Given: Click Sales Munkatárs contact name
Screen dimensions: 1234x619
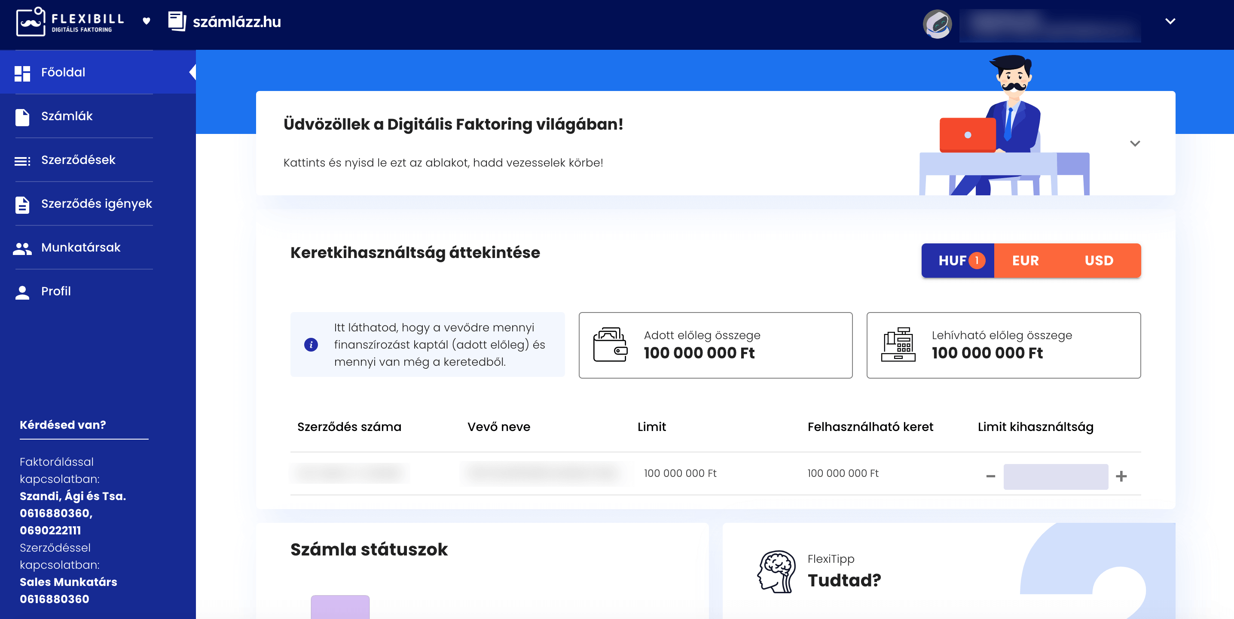Looking at the screenshot, I should click(68, 583).
